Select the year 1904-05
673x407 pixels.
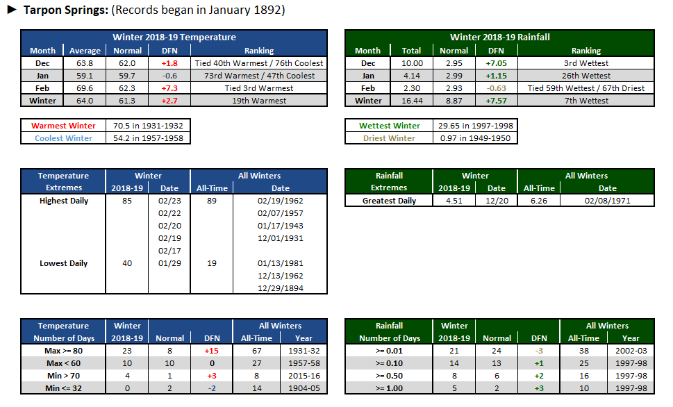point(304,388)
